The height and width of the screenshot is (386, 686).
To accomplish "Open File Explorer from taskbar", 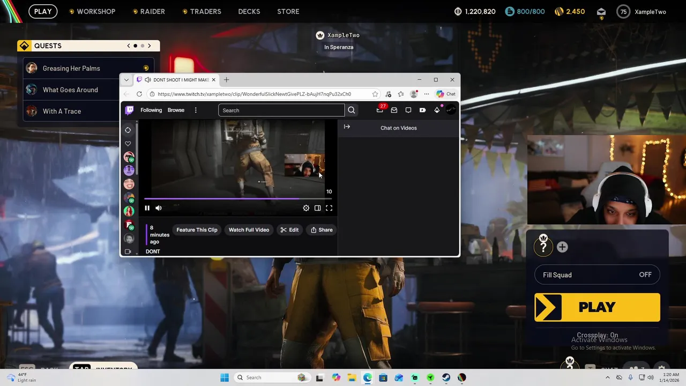I will point(352,377).
